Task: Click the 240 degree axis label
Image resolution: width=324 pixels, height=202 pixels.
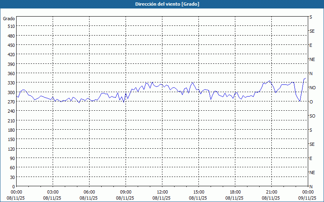Action: pyautogui.click(x=11, y=112)
